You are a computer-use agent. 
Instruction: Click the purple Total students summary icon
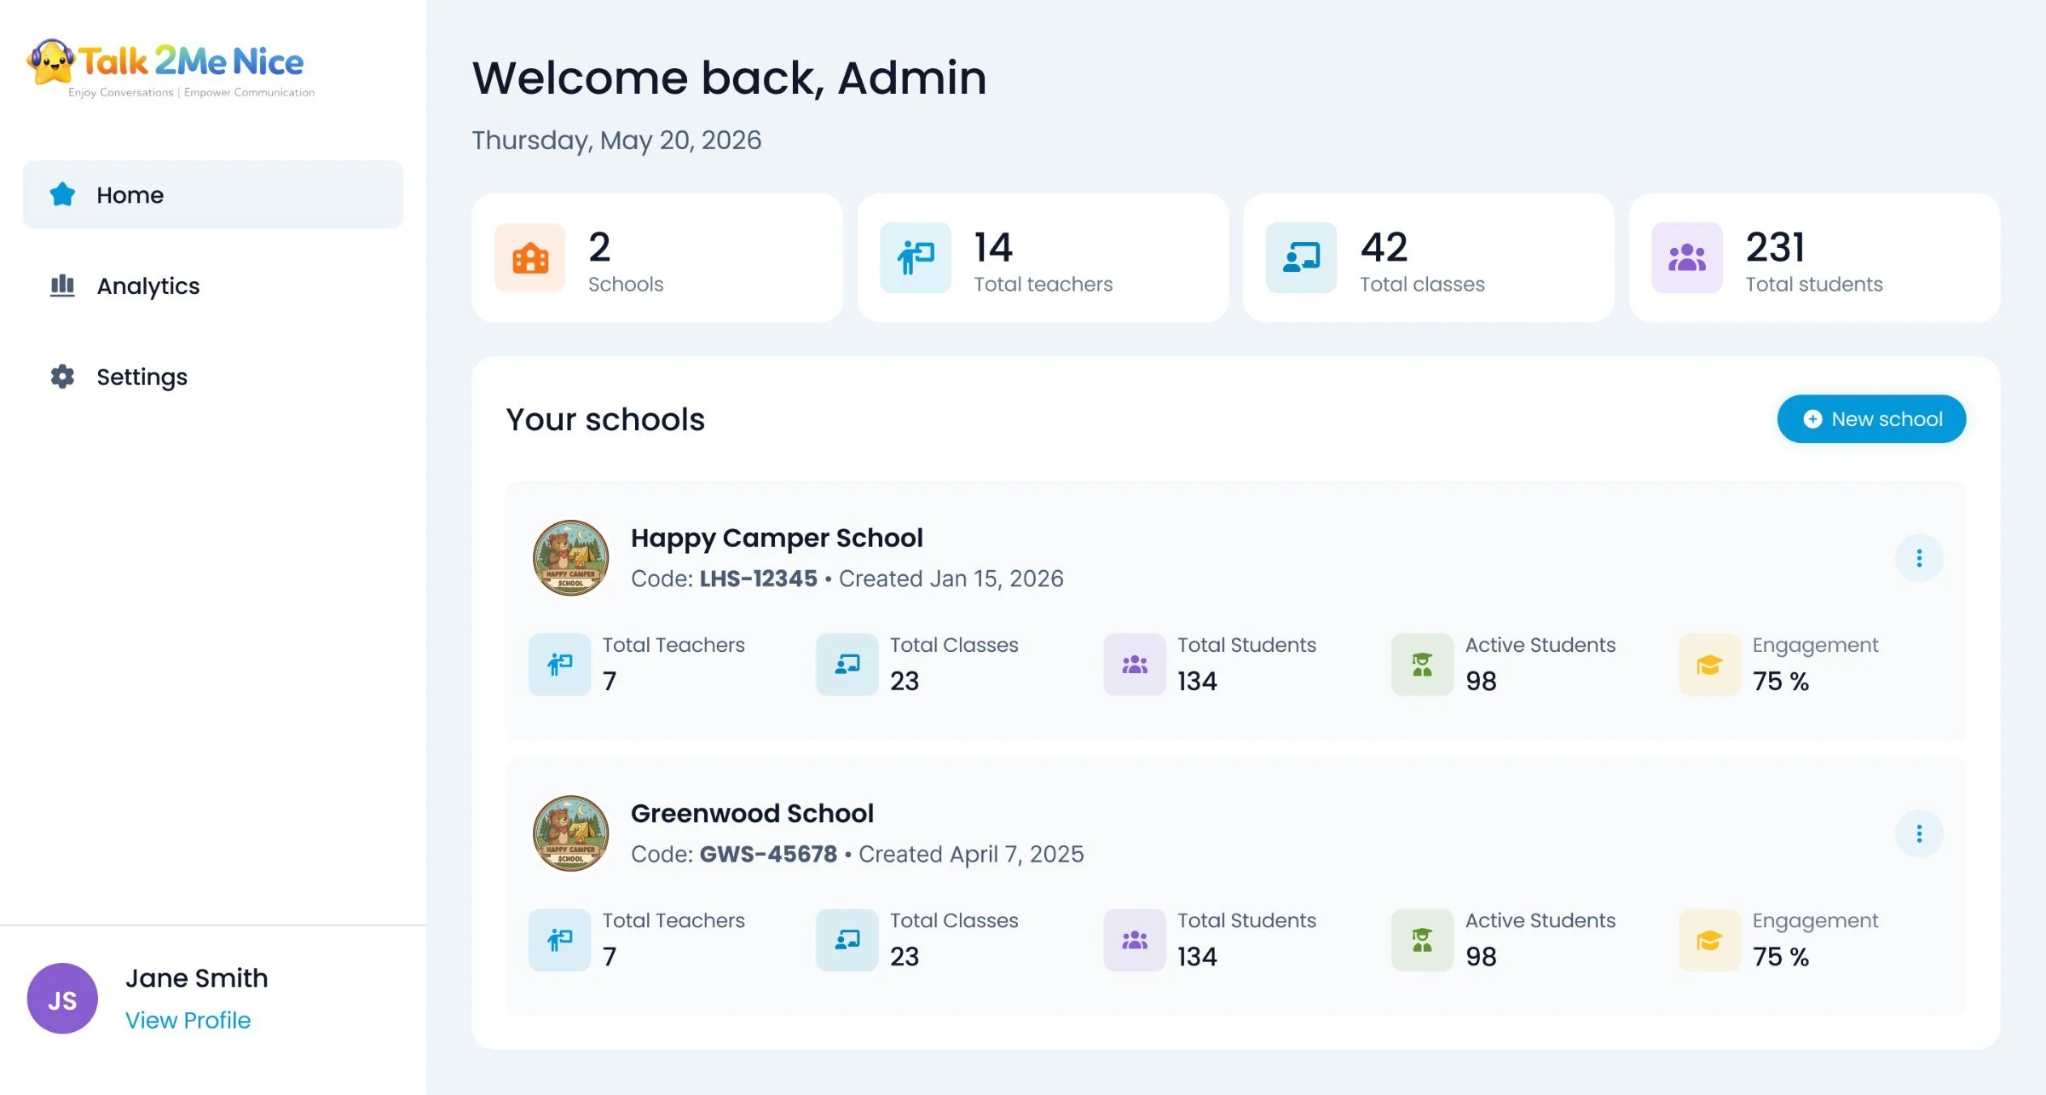coord(1687,258)
